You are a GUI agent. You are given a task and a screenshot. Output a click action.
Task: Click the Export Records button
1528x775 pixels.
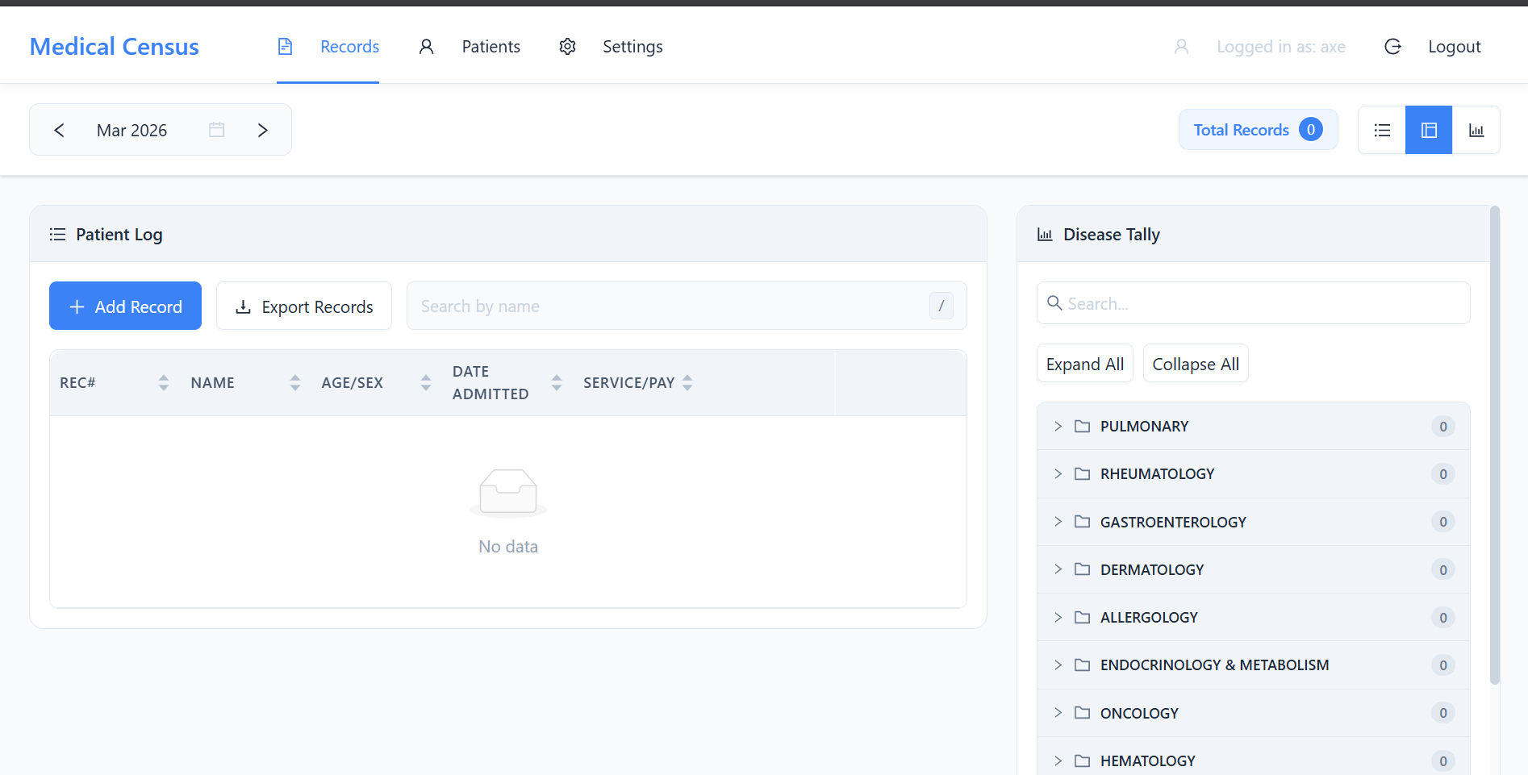coord(304,306)
